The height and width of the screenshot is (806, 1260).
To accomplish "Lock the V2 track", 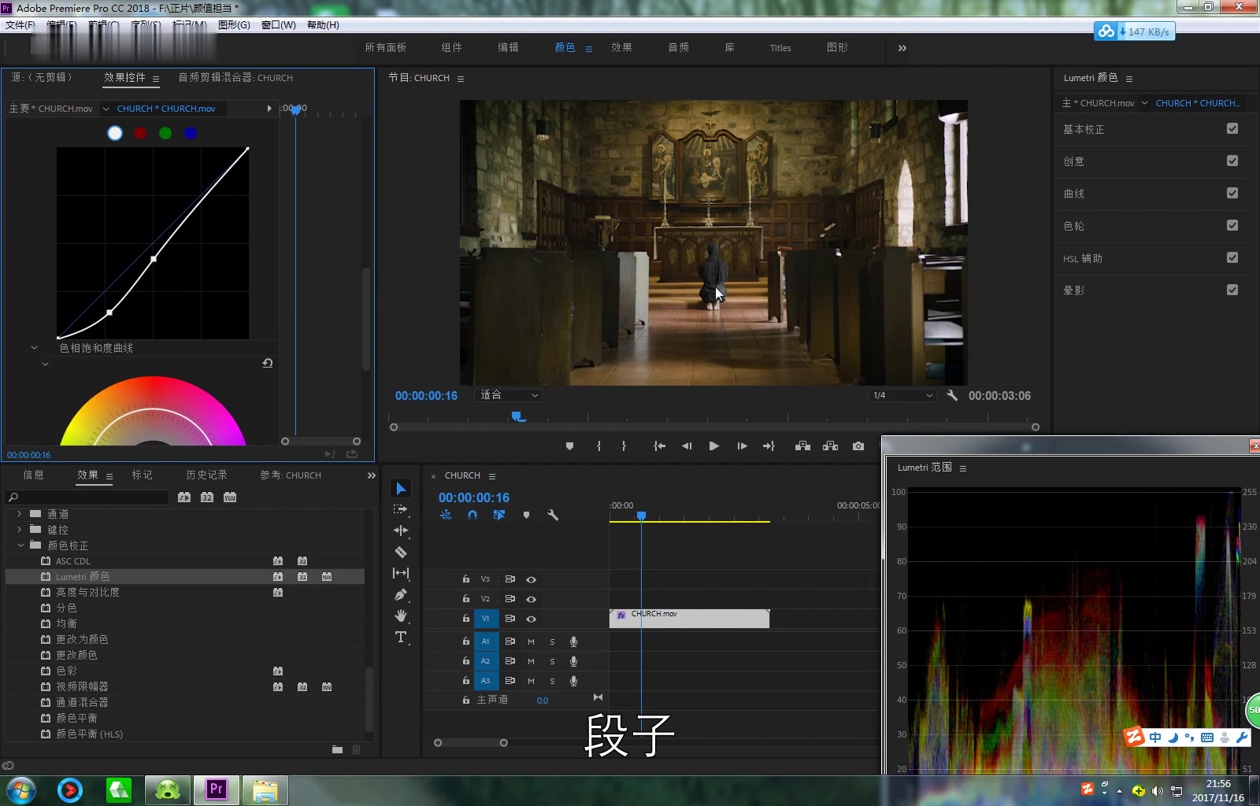I will [466, 599].
